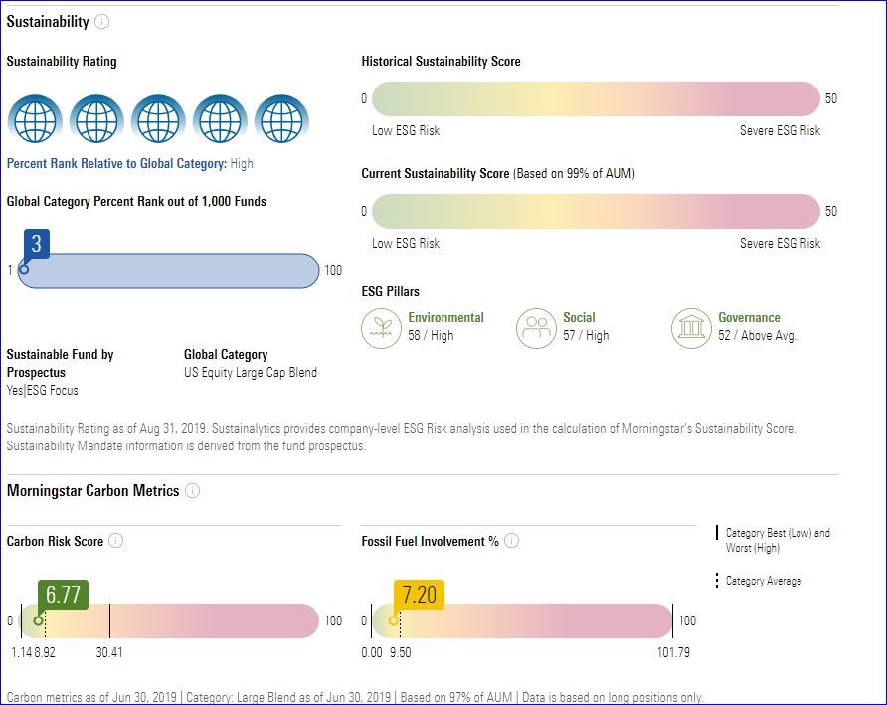Click 'Global Category Percent Rank out of 1,000 Funds'
This screenshot has height=705, width=887.
[x=136, y=202]
